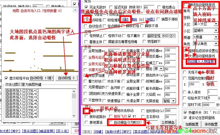Screen dimensions: 220x135
Task: Switch to the [常用] tab
Action: click(x=87, y=132)
